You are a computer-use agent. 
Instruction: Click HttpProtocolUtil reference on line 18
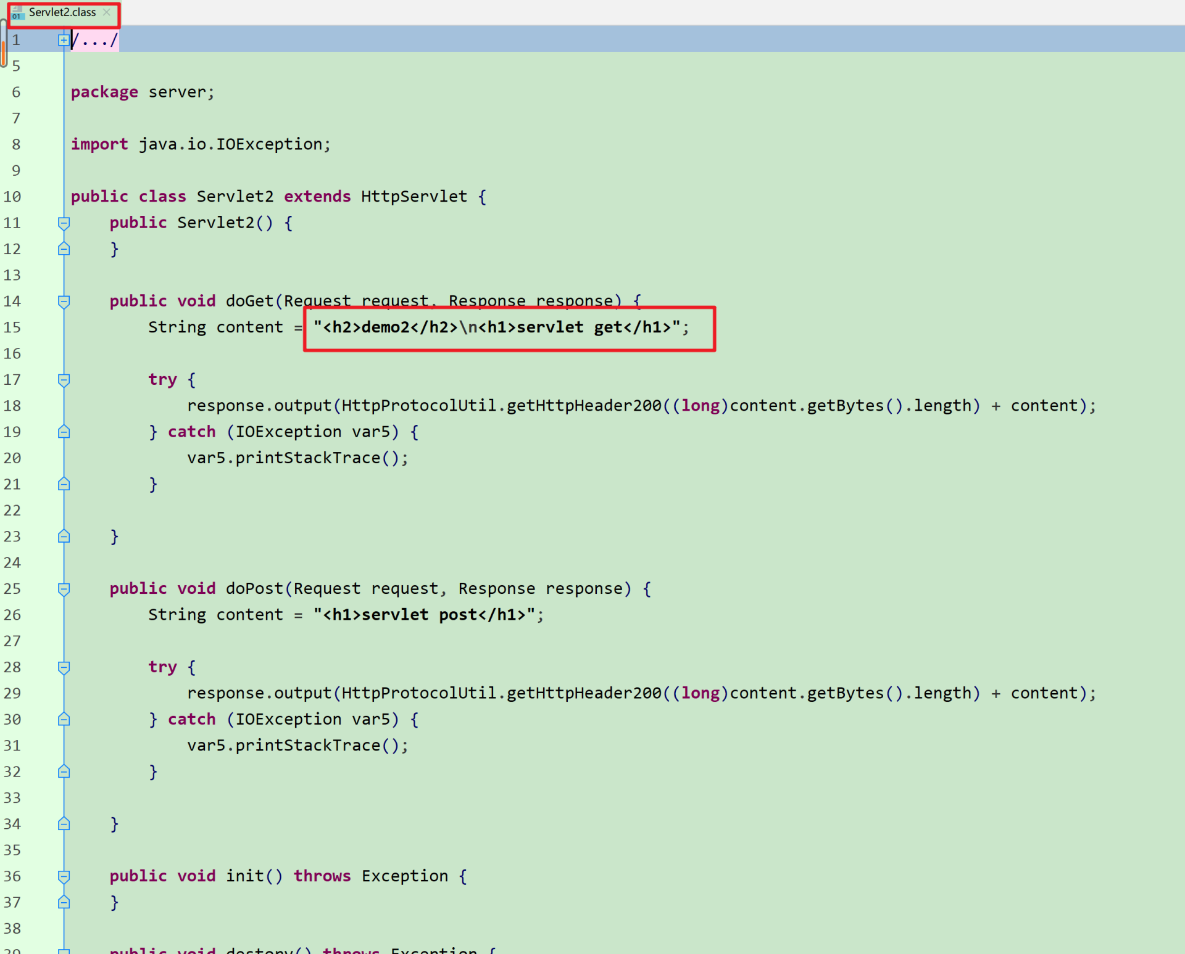coord(418,406)
